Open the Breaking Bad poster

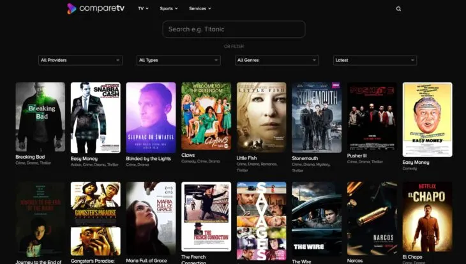pos(40,117)
